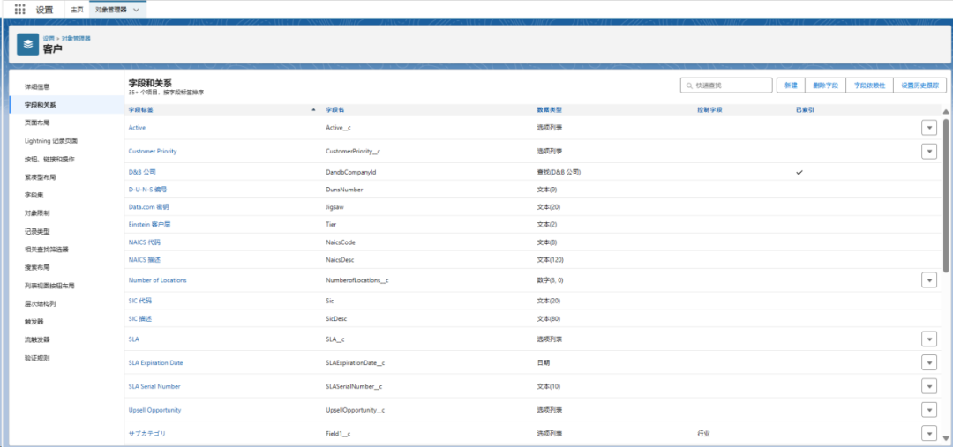Image resolution: width=953 pixels, height=447 pixels.
Task: Open 搜索布局 in the sidebar
Action: (x=37, y=267)
